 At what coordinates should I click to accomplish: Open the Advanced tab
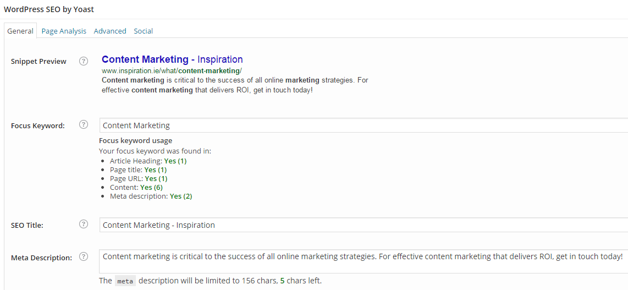[x=110, y=31]
